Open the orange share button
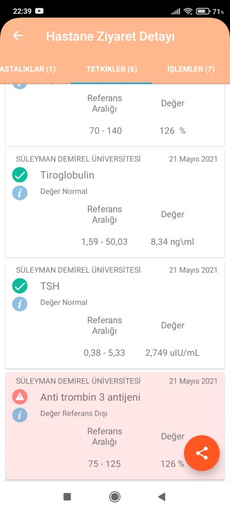Screen dimensions: 230x512 point(202,453)
